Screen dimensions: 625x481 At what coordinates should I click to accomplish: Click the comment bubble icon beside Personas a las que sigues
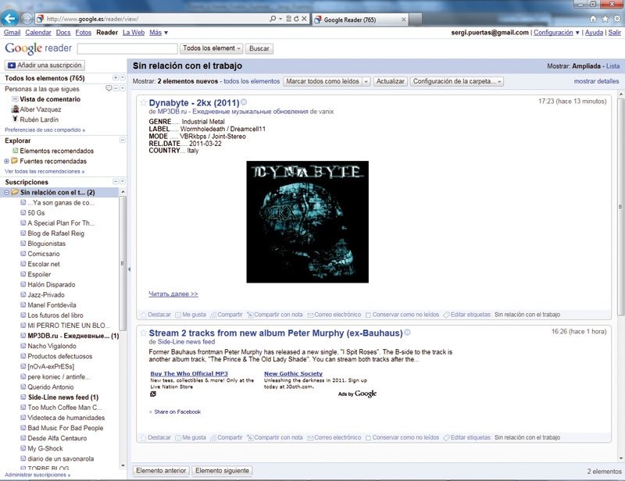click(x=109, y=88)
